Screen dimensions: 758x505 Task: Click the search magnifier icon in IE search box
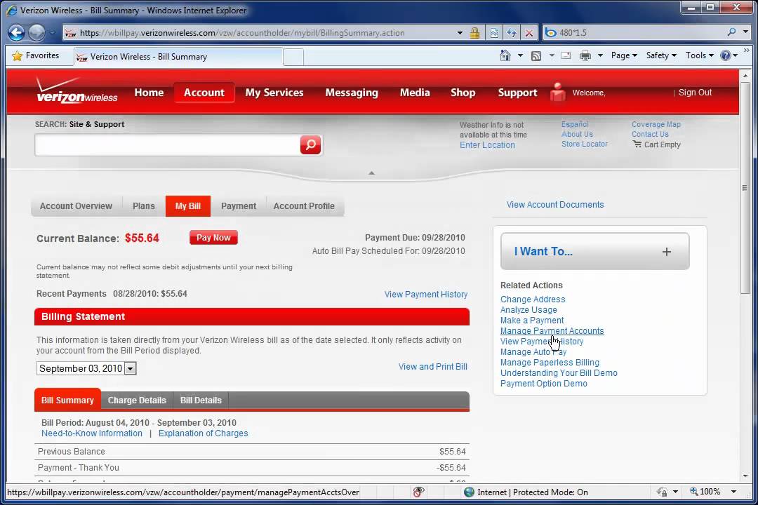point(731,32)
